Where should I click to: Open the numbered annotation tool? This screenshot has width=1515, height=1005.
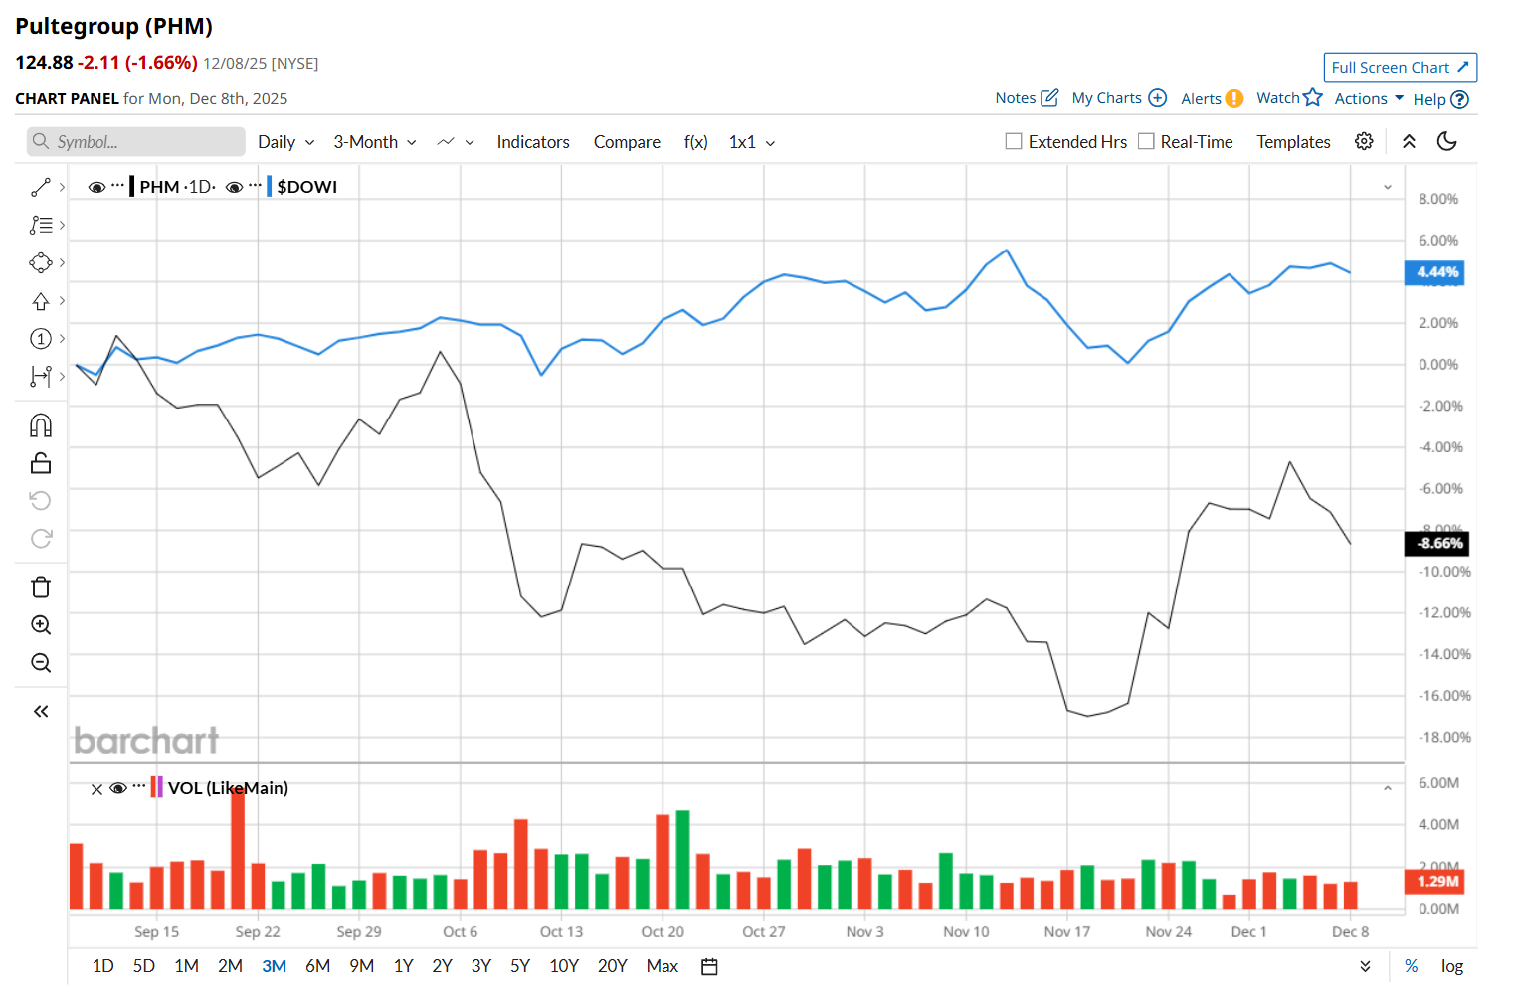pos(41,339)
